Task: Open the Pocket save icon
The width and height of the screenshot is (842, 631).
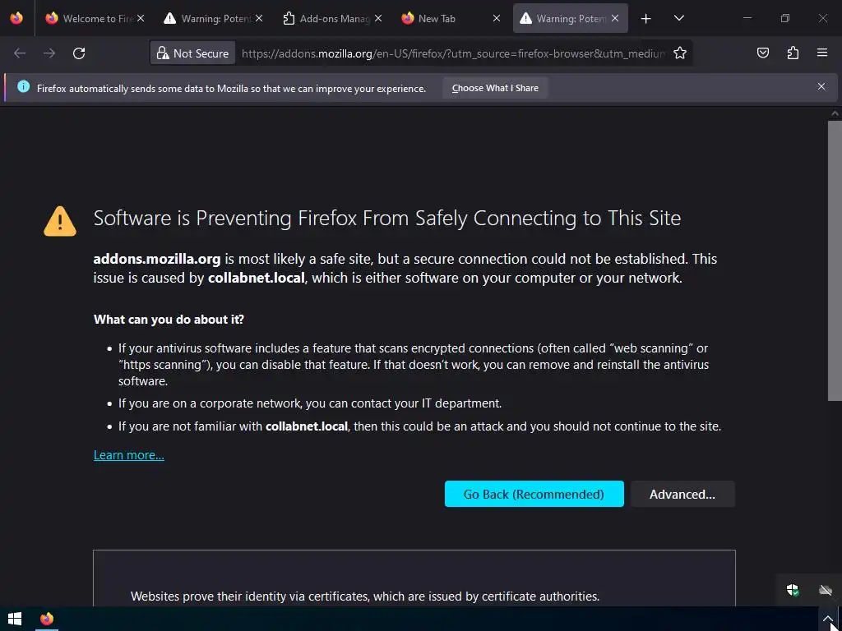Action: click(x=763, y=53)
